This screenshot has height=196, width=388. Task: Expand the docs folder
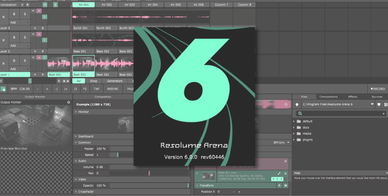(x=294, y=127)
